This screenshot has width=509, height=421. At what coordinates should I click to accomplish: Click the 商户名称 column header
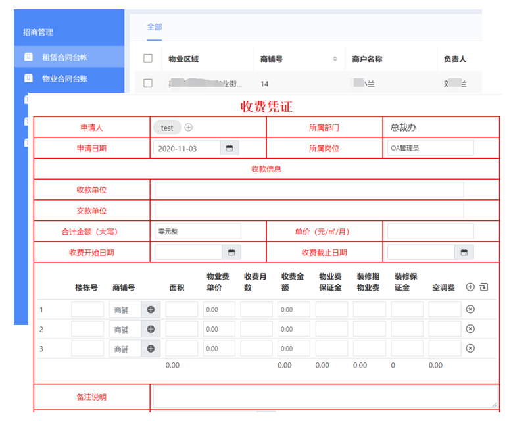pos(367,59)
